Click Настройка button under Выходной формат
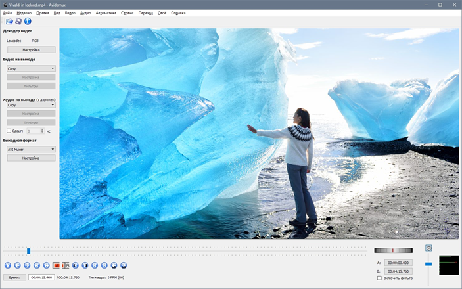The image size is (462, 289). tap(31, 158)
